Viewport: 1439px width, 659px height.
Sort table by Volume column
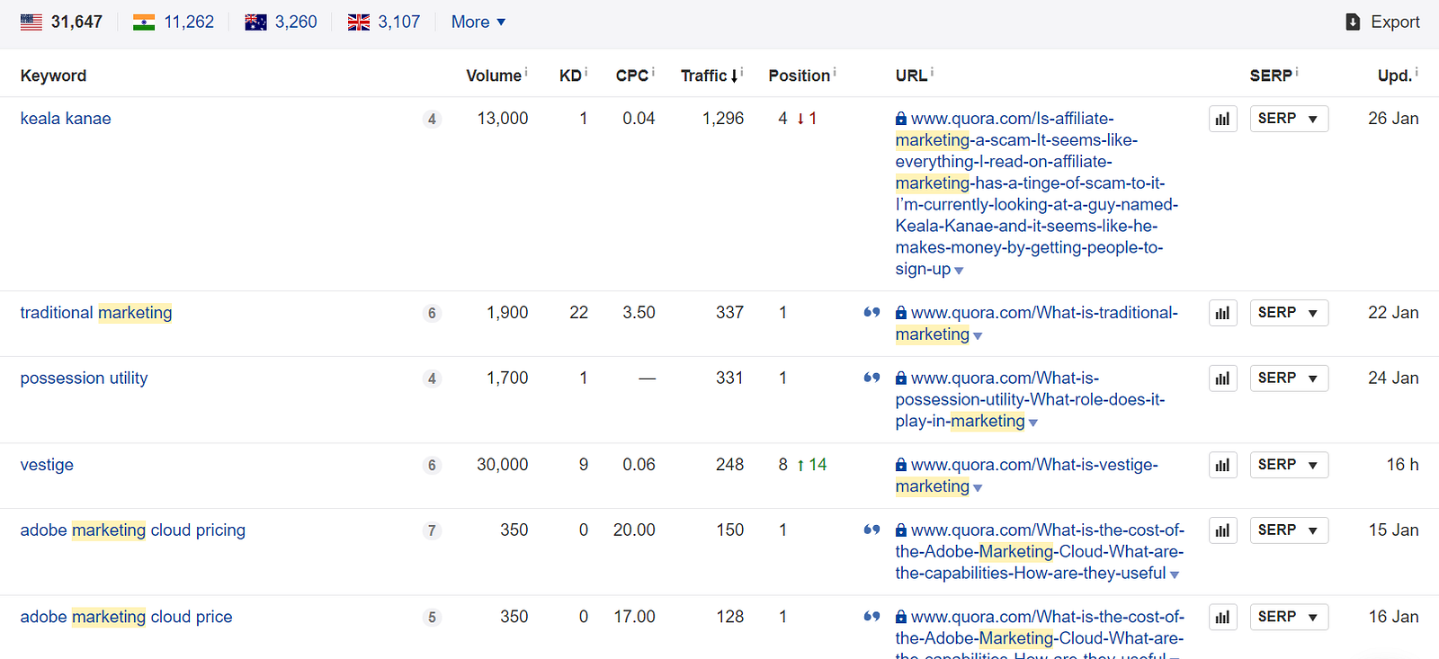494,76
